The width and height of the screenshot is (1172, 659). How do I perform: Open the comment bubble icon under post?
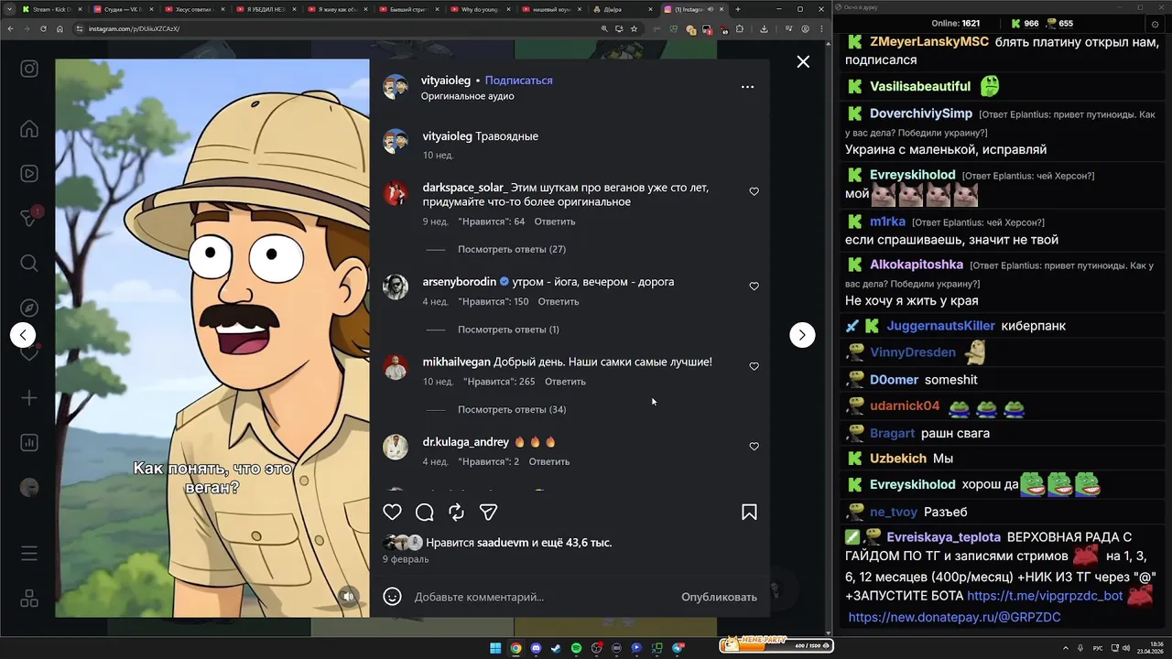click(424, 513)
